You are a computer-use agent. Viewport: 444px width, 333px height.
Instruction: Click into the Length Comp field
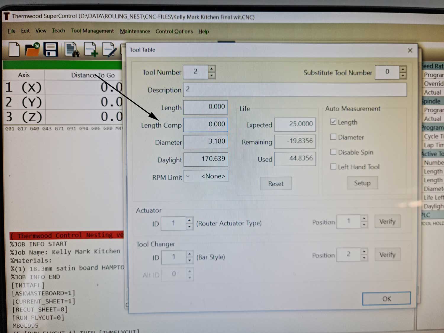tap(206, 125)
